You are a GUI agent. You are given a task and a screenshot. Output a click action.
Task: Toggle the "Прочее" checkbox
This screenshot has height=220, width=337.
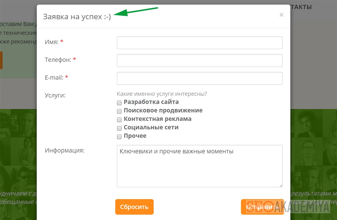tap(119, 136)
